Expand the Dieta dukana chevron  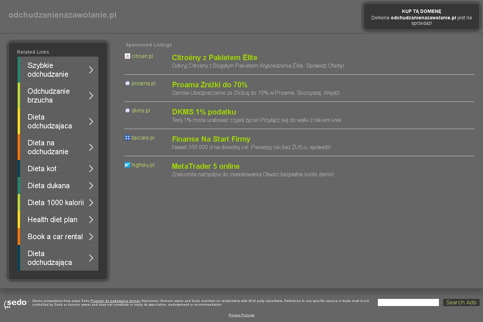[x=91, y=185]
